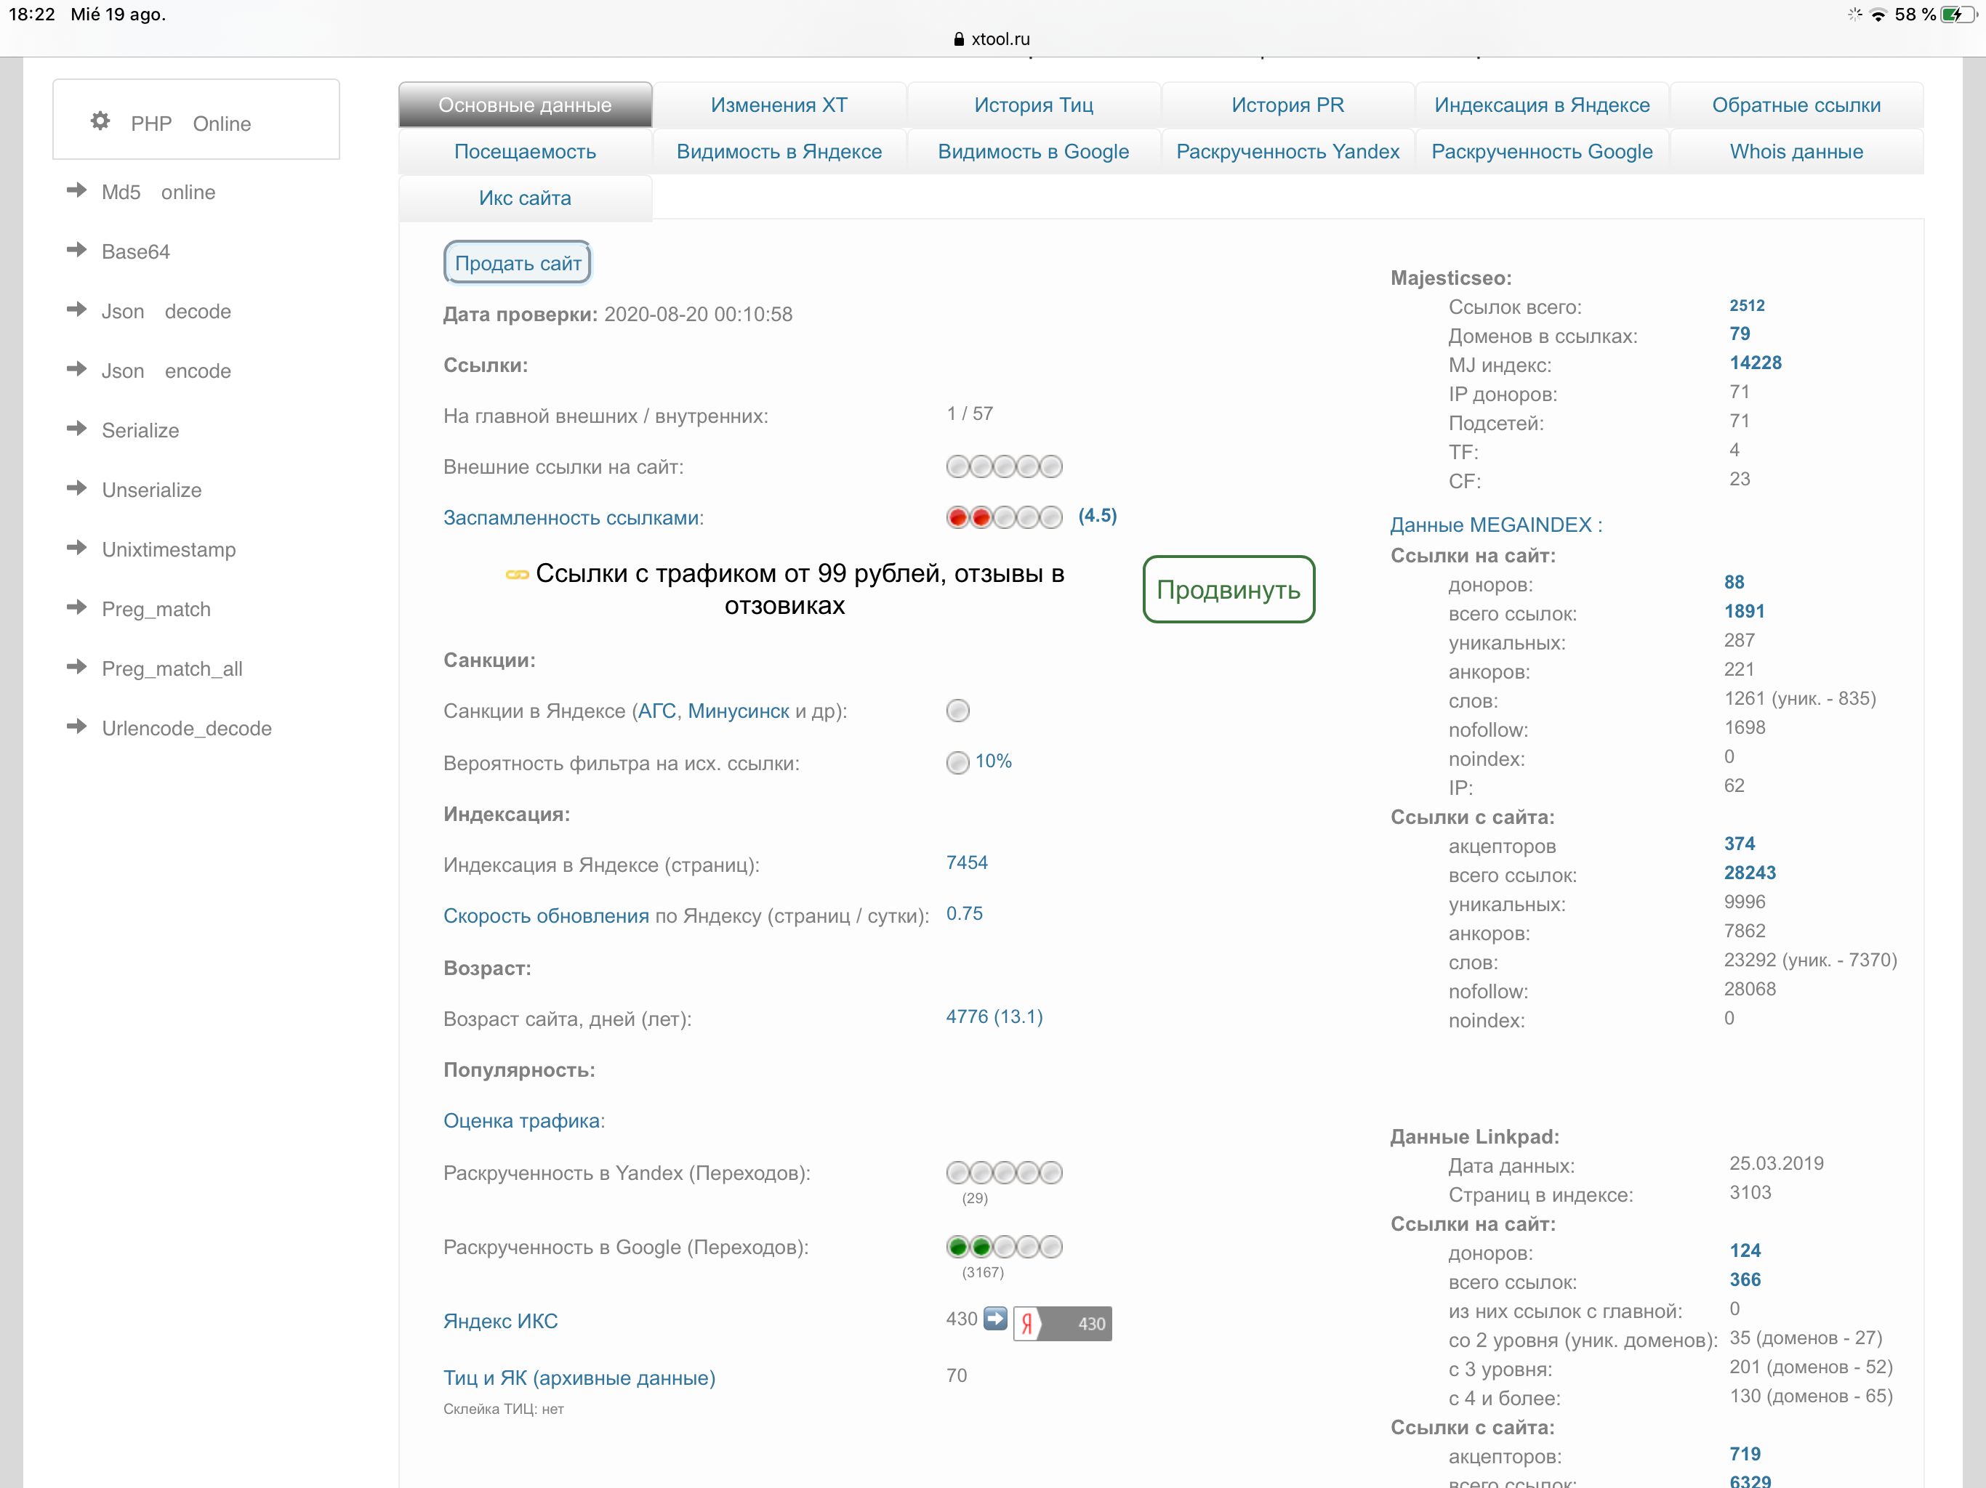Click the PHP Online gear icon
1986x1488 pixels.
[100, 121]
